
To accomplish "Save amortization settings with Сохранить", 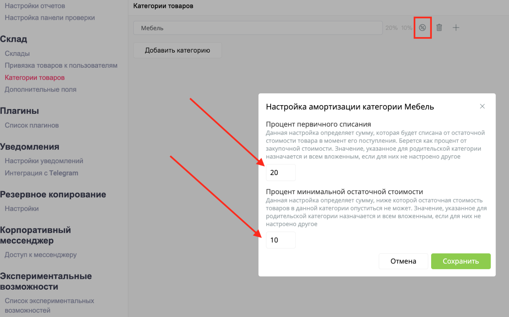I will [x=461, y=261].
